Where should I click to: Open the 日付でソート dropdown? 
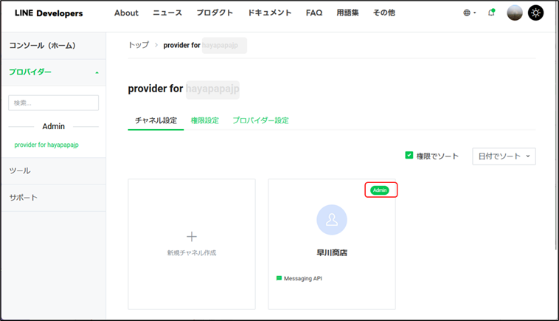coord(504,156)
